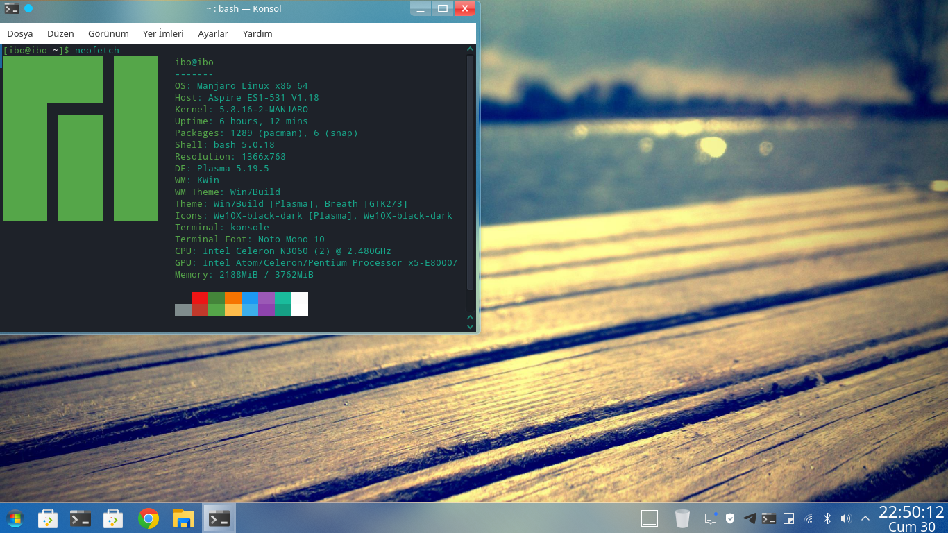Open the Görünüm menu
The height and width of the screenshot is (533, 948).
(108, 33)
